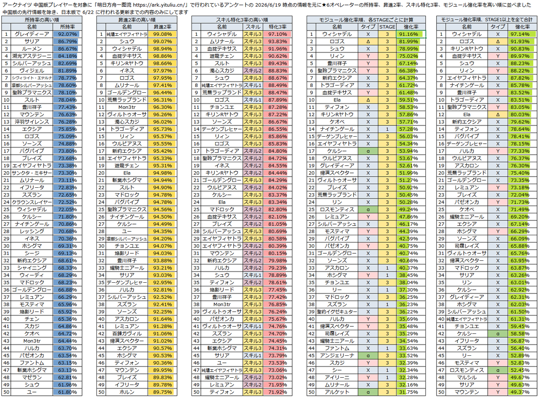538x397 pixels.
Task: Click STAGE 1 cell in the 57.28% row
Action: coord(387,129)
